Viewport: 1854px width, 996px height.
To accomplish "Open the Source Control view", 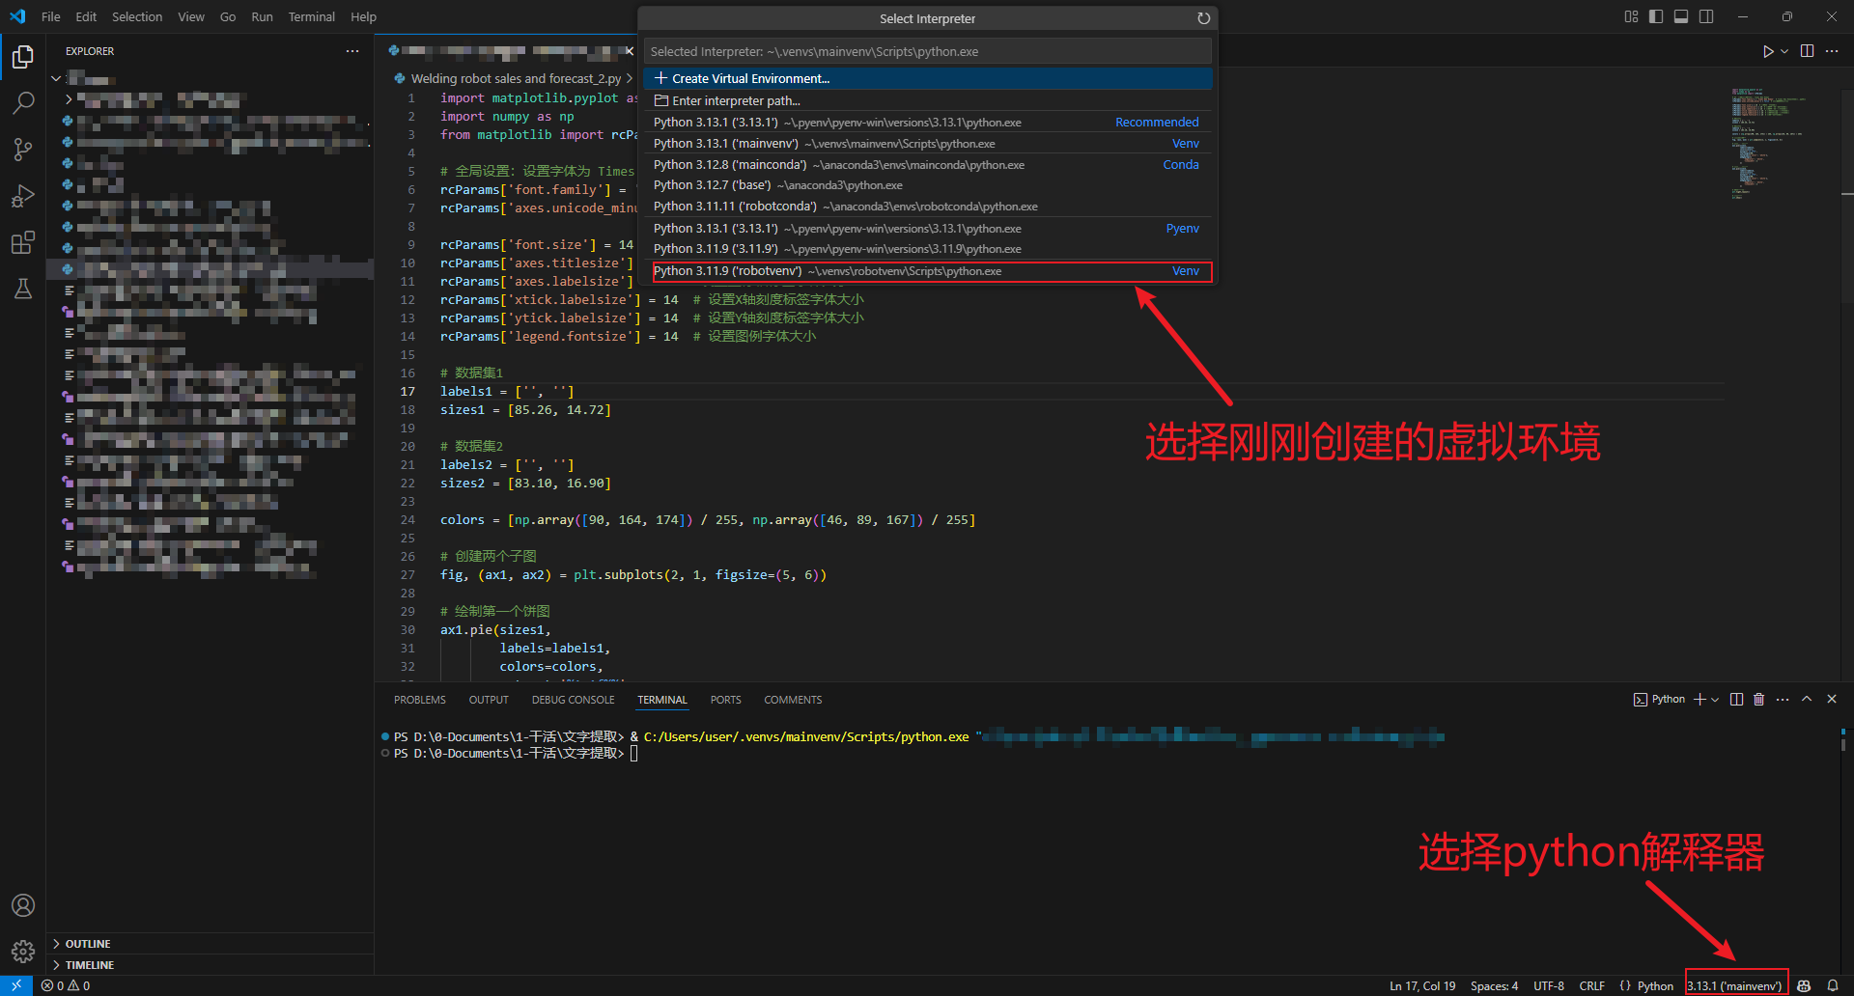I will pyautogui.click(x=23, y=150).
